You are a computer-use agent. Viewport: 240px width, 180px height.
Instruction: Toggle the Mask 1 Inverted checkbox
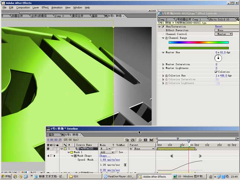click(x=117, y=152)
